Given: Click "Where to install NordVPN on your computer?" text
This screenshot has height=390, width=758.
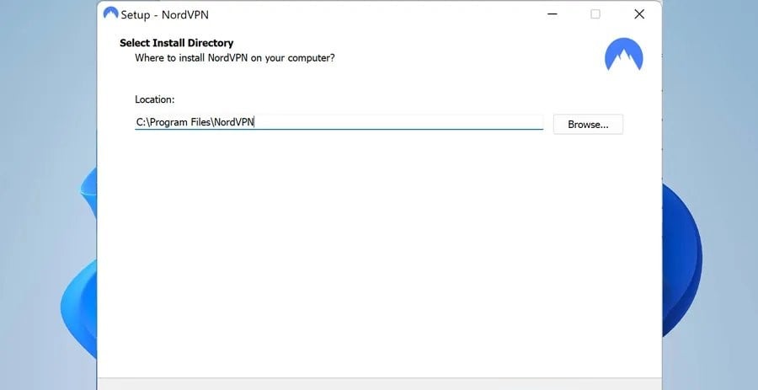Looking at the screenshot, I should click(234, 58).
